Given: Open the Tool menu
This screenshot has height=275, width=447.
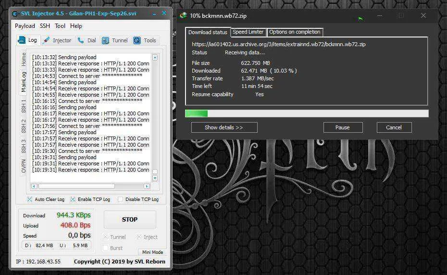Looking at the screenshot, I should [60, 26].
